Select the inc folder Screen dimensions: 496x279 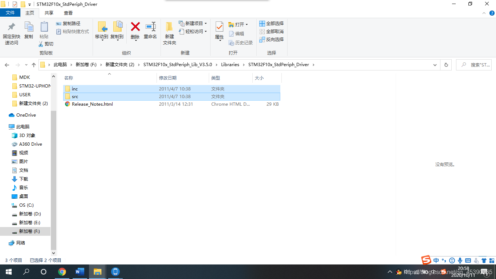tap(172, 89)
